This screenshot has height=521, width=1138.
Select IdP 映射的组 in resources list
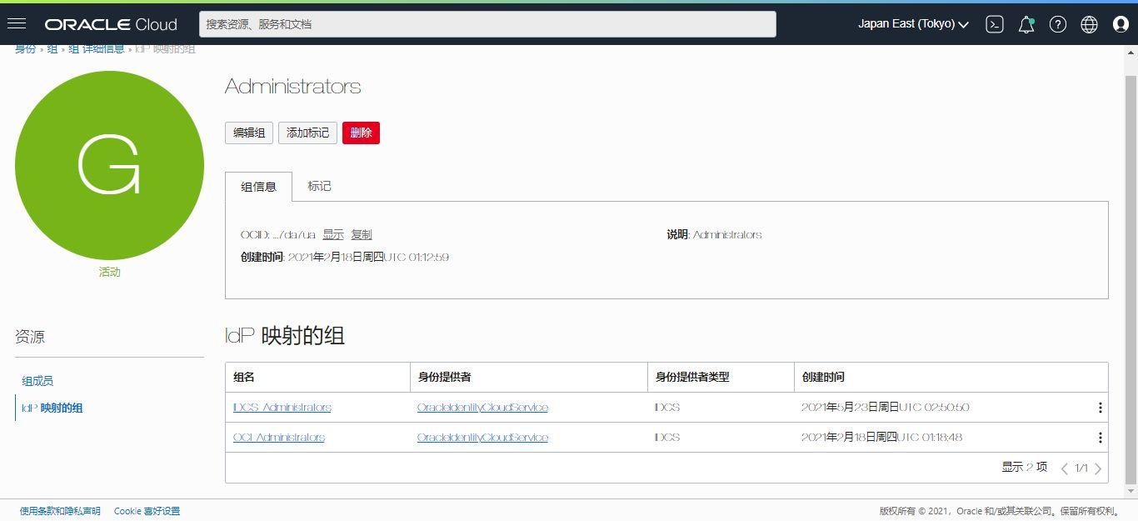[52, 408]
